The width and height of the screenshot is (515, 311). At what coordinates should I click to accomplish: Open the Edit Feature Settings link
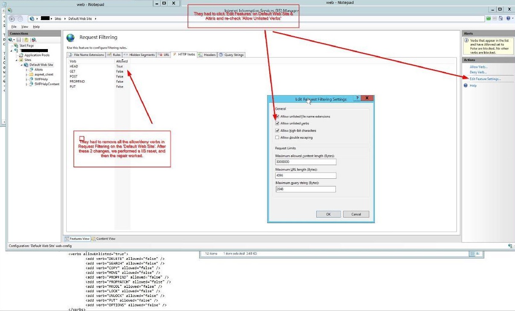(x=485, y=79)
